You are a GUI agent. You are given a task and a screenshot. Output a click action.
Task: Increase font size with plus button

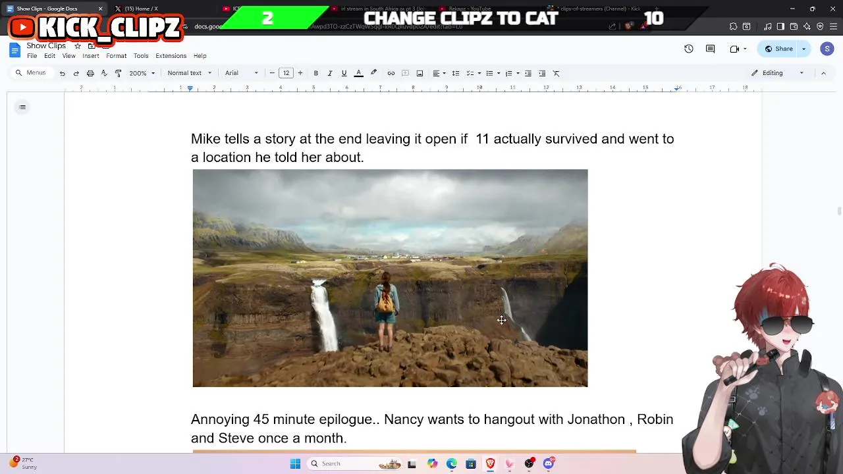(x=300, y=73)
